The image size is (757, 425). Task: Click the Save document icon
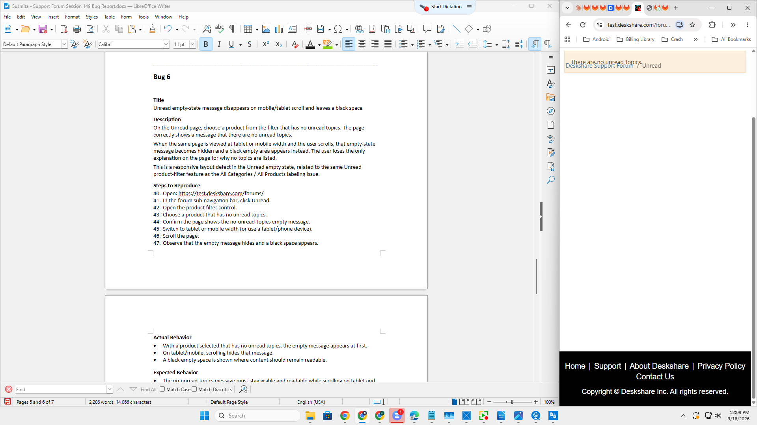[x=43, y=29]
